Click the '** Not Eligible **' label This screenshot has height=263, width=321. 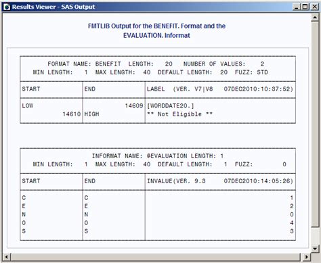pos(179,114)
